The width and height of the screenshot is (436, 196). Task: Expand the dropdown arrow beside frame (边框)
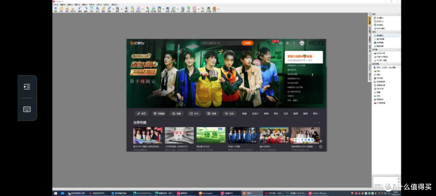pos(198,9)
